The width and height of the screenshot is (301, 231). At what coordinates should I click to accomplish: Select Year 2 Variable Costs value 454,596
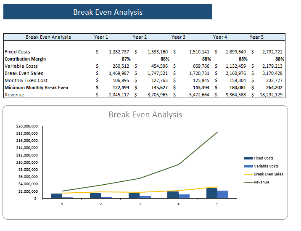pos(159,66)
